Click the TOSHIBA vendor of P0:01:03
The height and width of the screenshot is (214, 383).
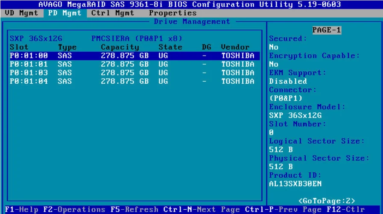tap(238, 73)
